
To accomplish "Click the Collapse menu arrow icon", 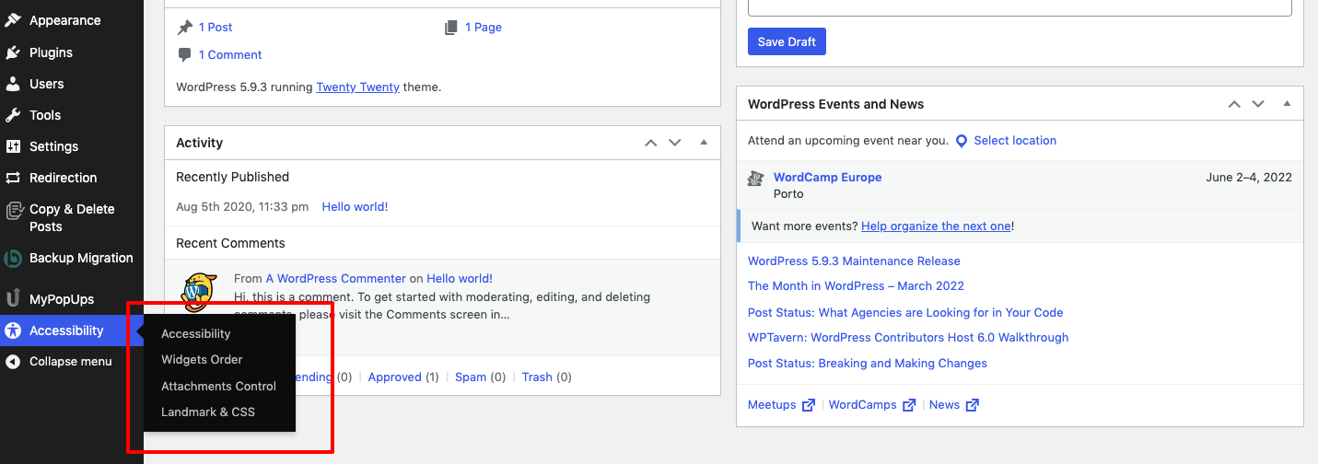I will pos(13,362).
